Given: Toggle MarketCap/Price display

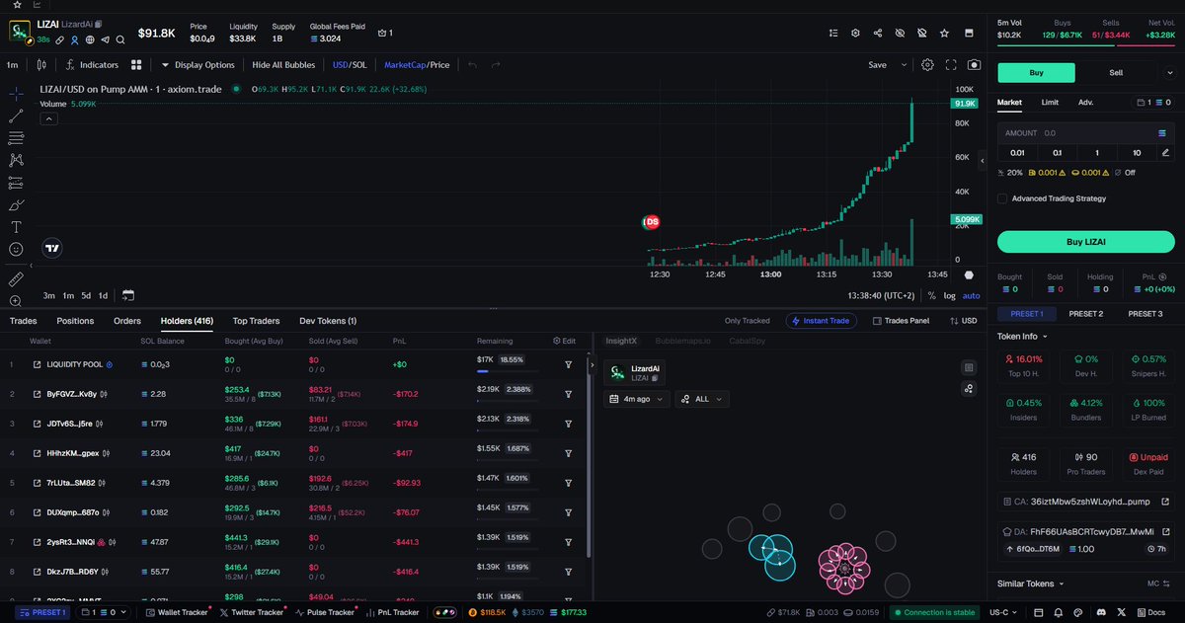Looking at the screenshot, I should point(416,65).
